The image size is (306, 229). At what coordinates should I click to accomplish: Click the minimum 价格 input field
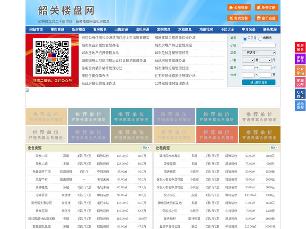point(248,75)
